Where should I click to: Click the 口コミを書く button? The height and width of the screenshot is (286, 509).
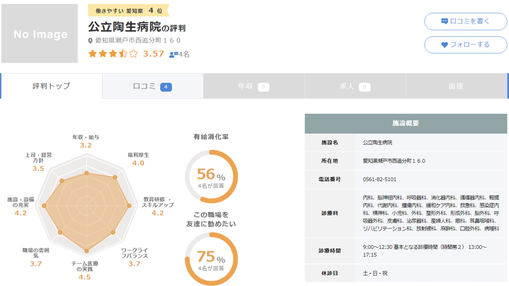coord(465,22)
